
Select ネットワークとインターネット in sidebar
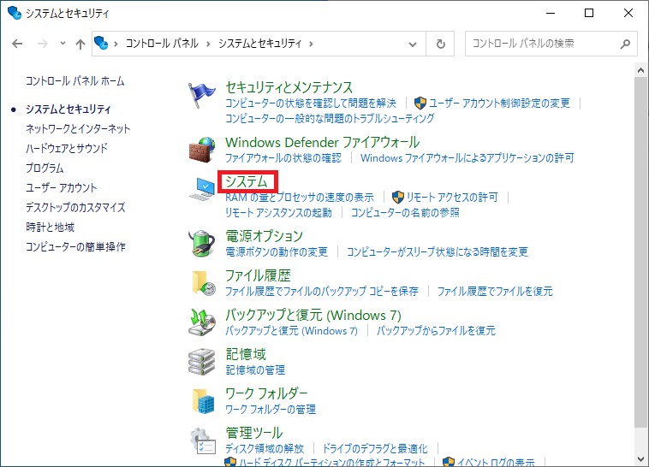click(78, 128)
